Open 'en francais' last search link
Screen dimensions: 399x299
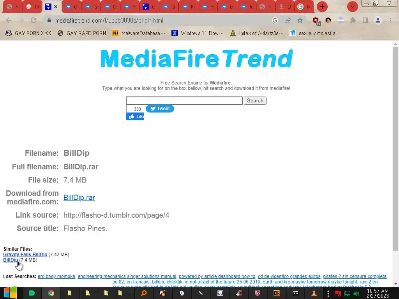(x=138, y=282)
